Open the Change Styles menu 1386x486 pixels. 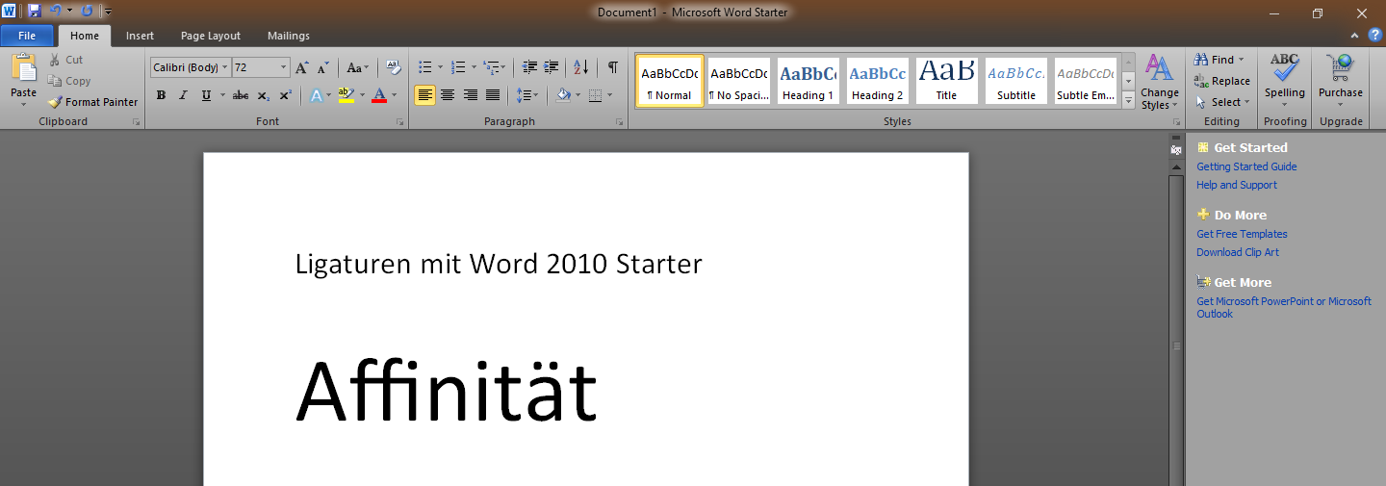click(x=1160, y=82)
